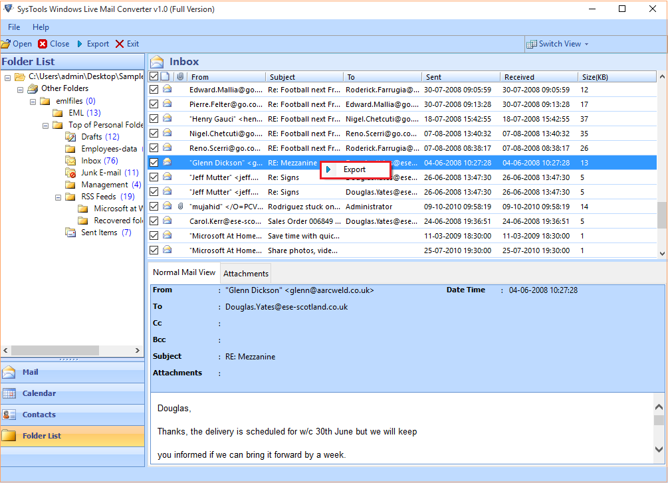Collapse the C:\Users\admin root tree node

[8, 78]
